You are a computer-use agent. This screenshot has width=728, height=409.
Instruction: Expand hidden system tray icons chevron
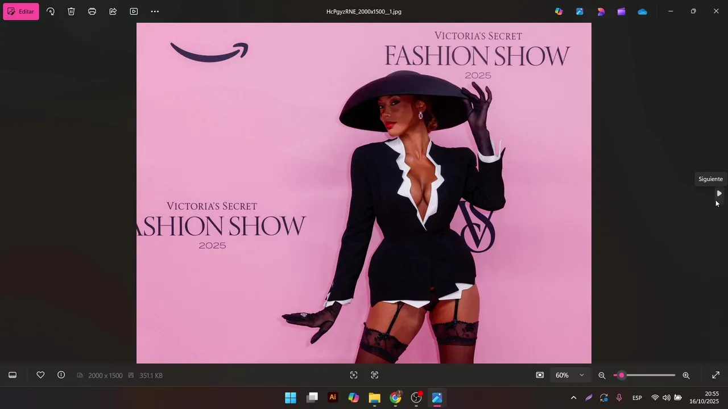click(573, 398)
